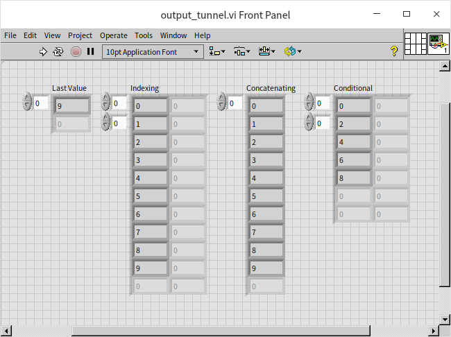Screen dimensions: 451x337
Task: Click the Pause button in toolbar
Action: click(x=90, y=51)
